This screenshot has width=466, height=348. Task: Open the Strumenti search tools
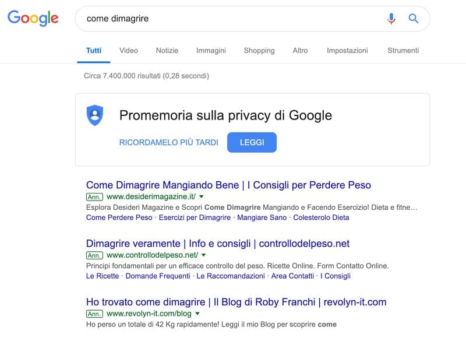point(403,50)
